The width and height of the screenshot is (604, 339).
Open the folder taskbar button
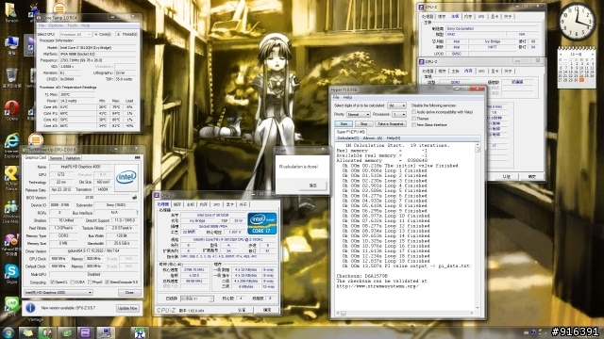tap(27, 332)
